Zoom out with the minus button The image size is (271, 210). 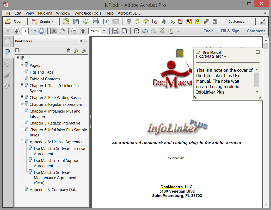pyautogui.click(x=74, y=31)
